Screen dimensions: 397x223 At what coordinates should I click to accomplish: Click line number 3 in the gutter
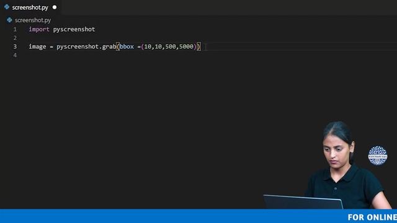[x=15, y=46]
